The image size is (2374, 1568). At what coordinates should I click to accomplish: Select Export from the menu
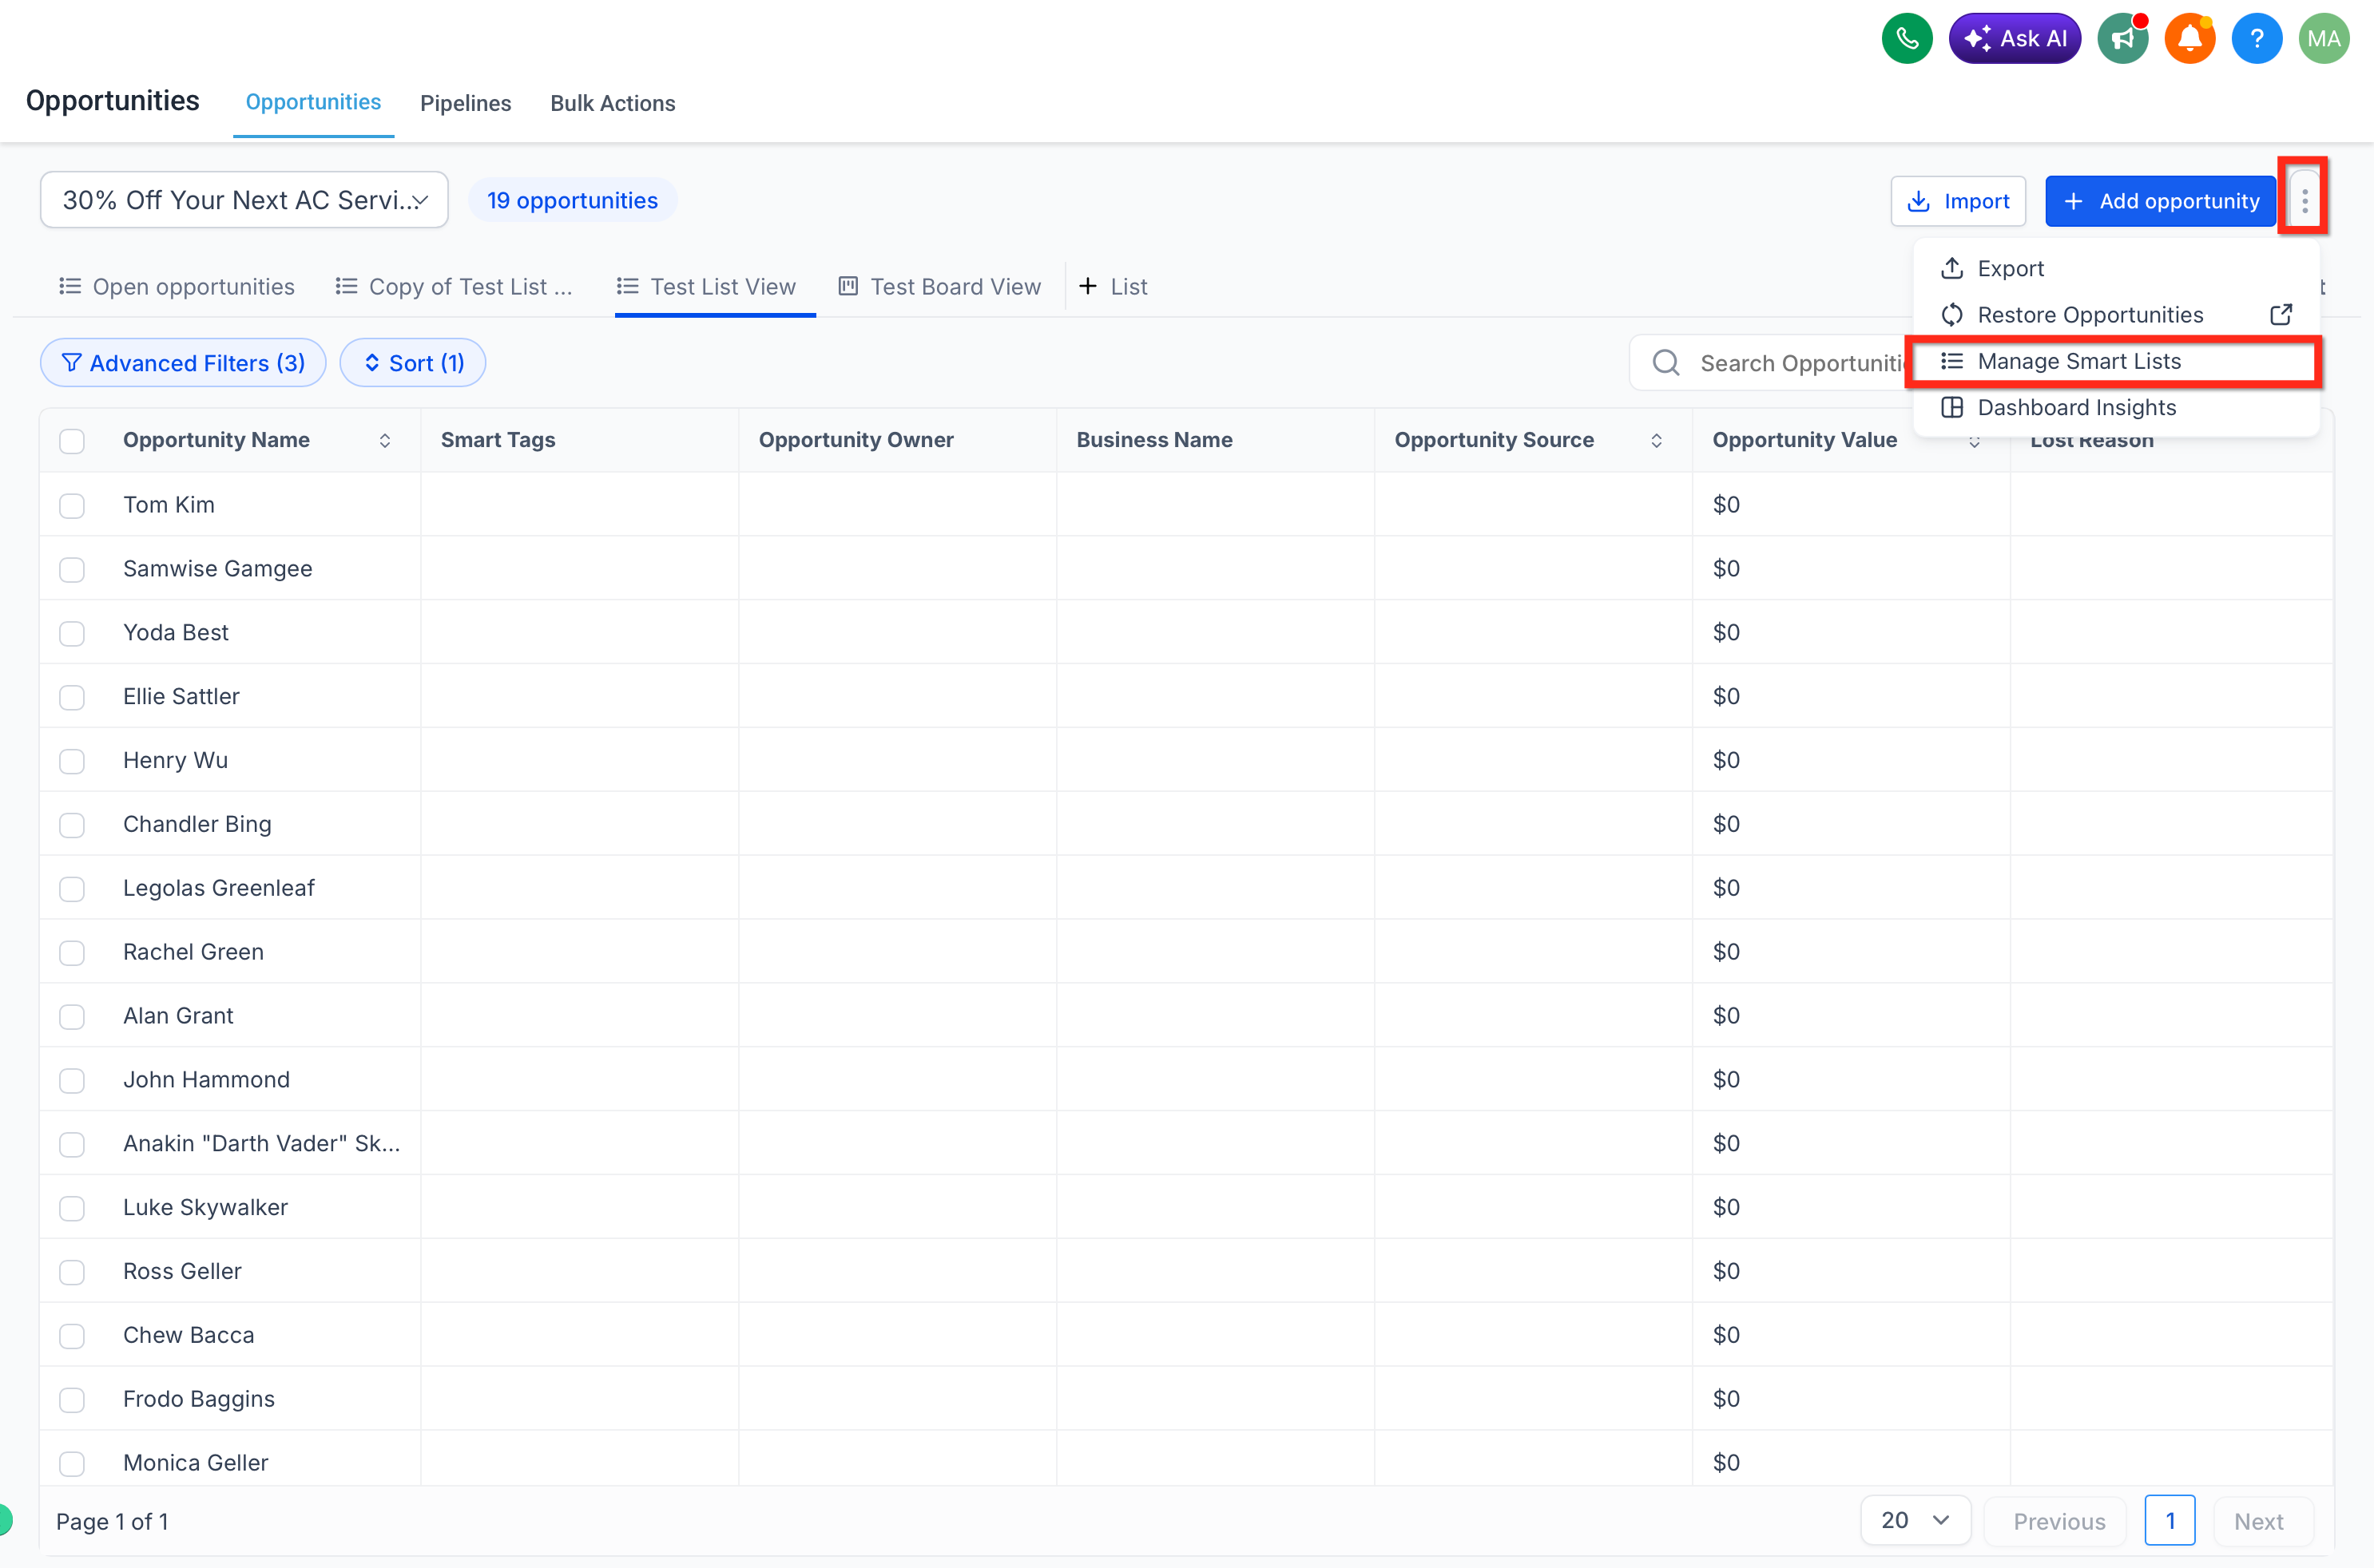click(2116, 268)
